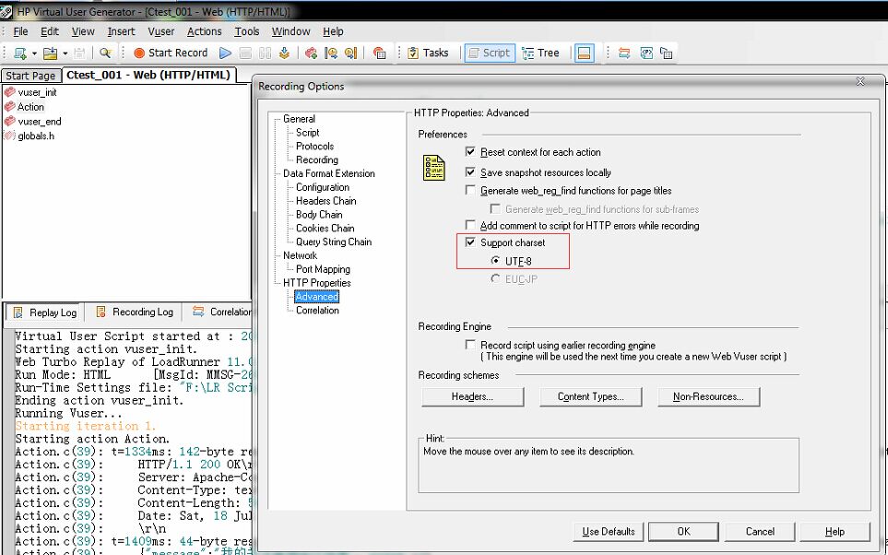The height and width of the screenshot is (555, 888).
Task: Select Headers Chain in options tree
Action: click(x=326, y=201)
